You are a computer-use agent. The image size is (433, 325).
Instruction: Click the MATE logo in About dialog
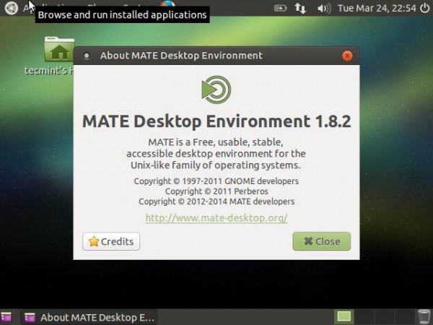click(x=216, y=90)
